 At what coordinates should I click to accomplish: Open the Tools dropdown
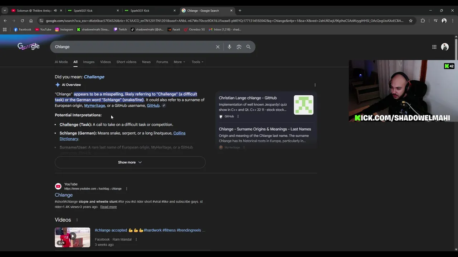point(197,62)
